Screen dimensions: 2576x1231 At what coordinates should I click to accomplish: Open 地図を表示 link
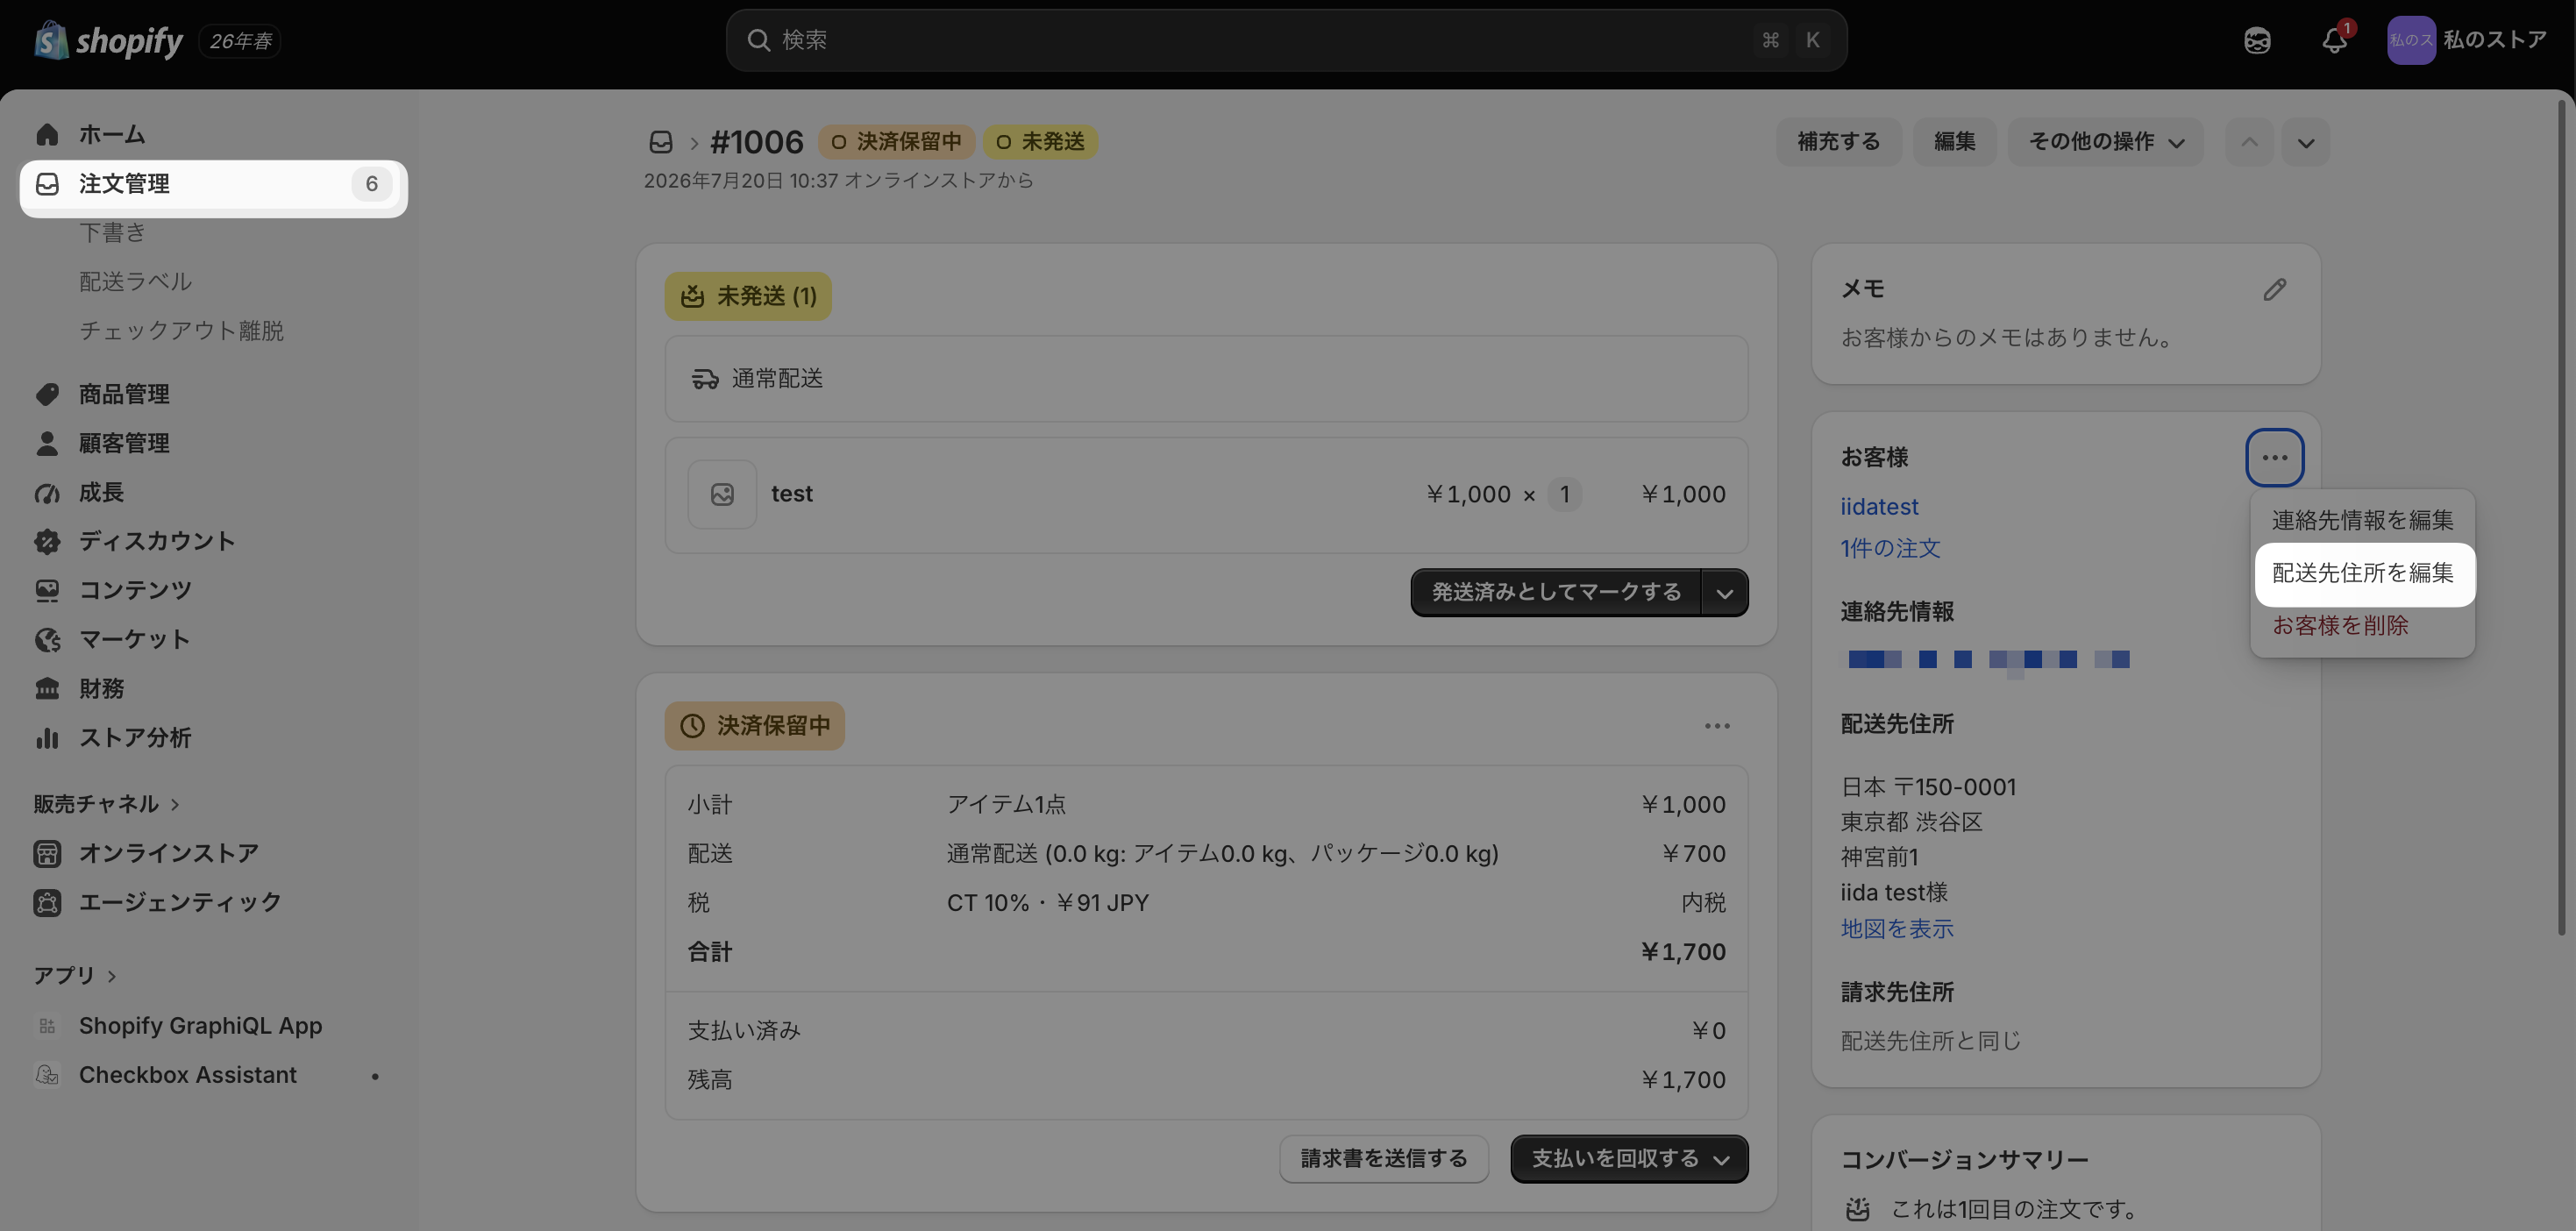click(x=1897, y=929)
